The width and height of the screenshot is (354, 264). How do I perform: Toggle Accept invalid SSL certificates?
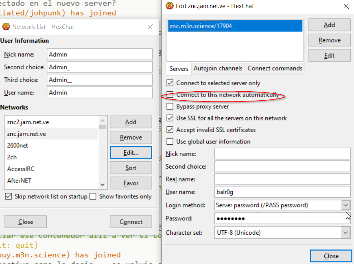pyautogui.click(x=170, y=130)
